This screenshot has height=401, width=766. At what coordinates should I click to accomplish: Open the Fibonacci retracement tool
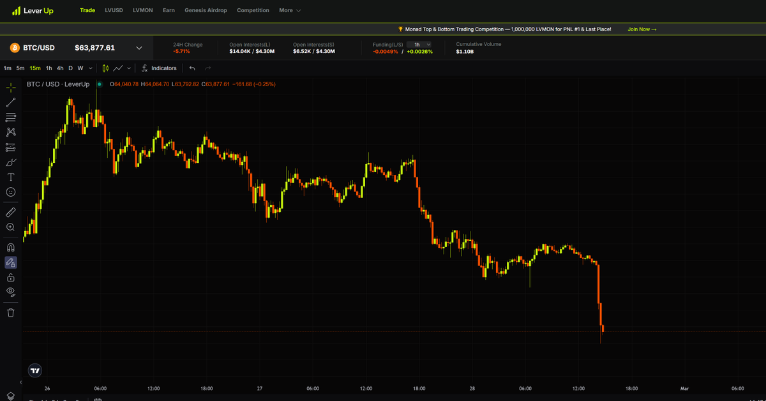tap(11, 117)
